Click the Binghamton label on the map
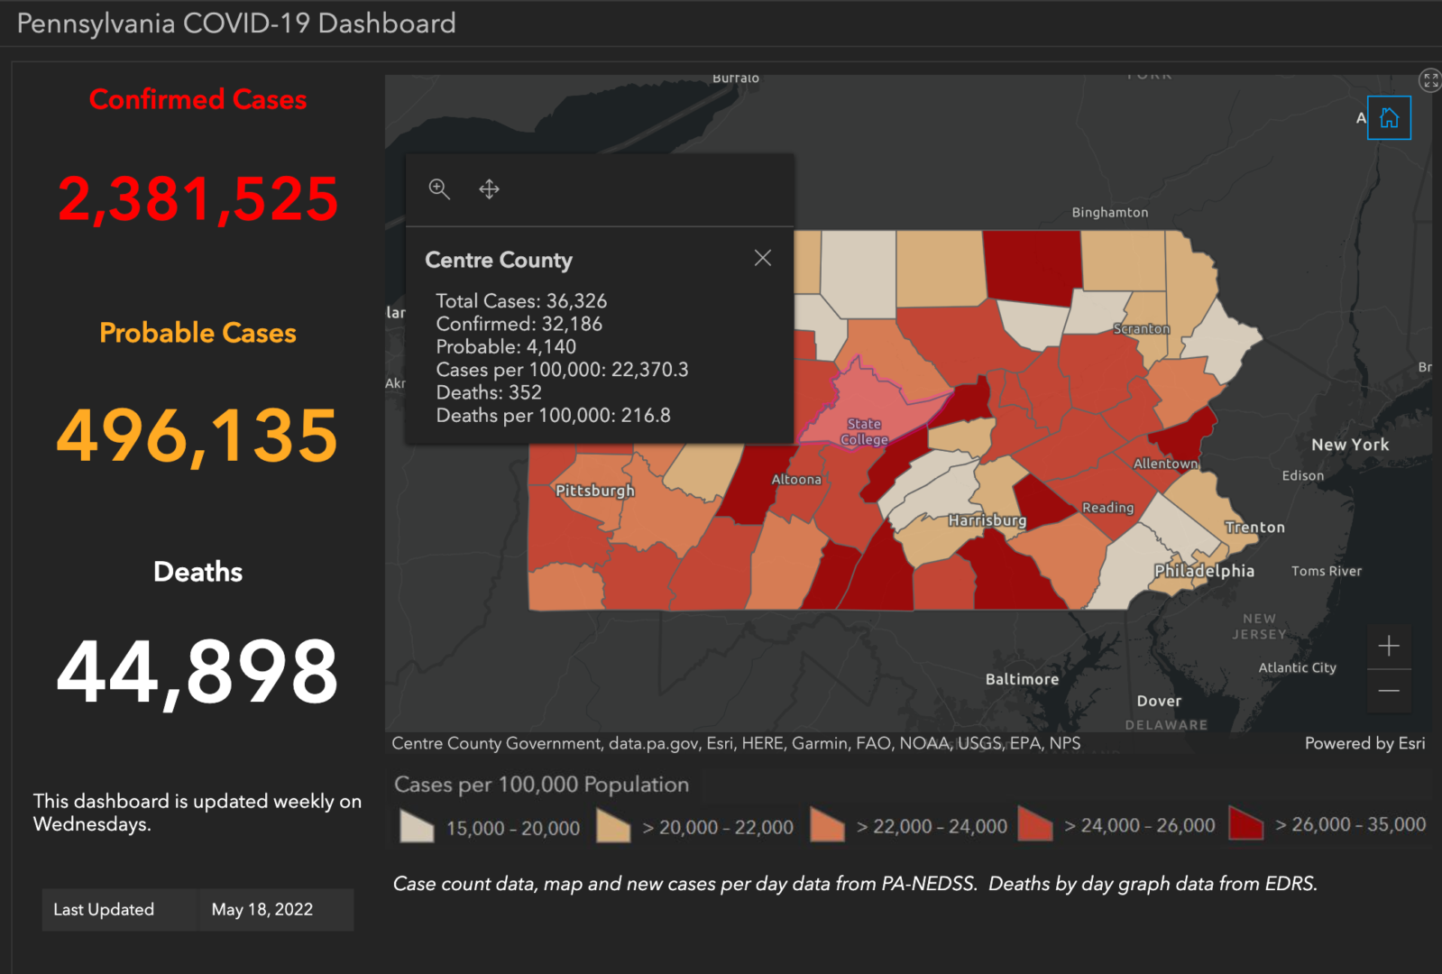Screen dimensions: 1442x974 point(1110,213)
